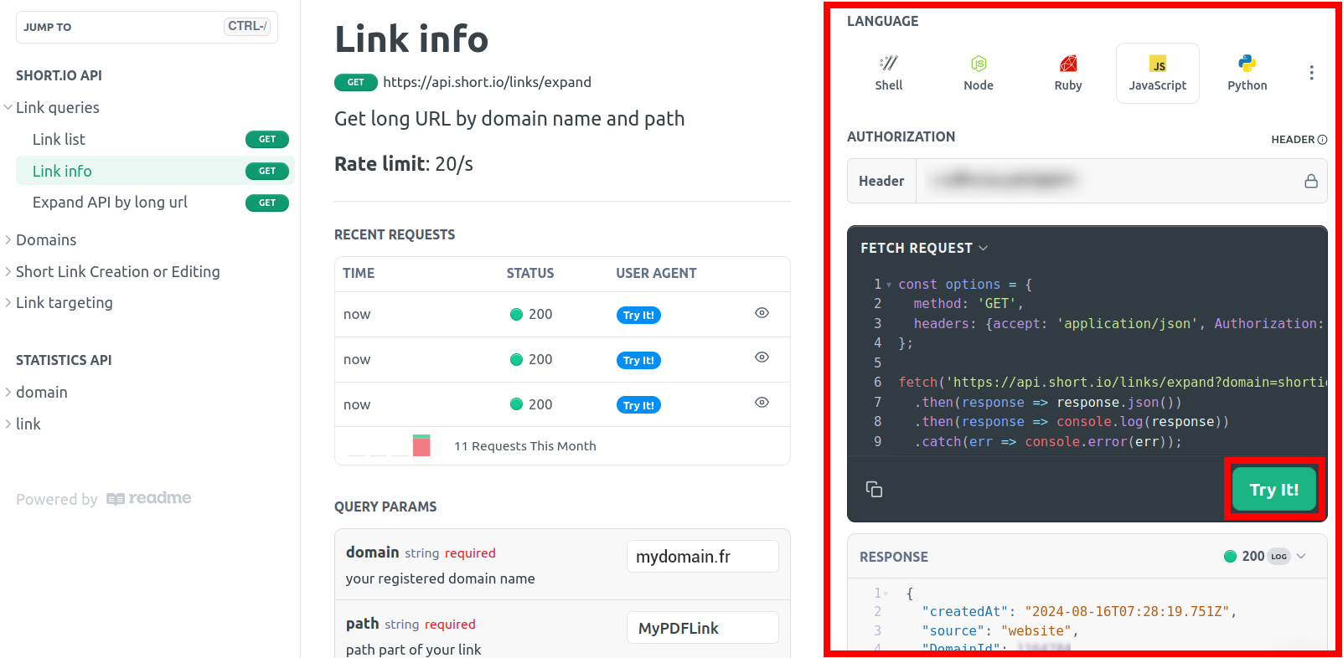Image resolution: width=1343 pixels, height=658 pixels.
Task: View details of first recent request
Action: [761, 313]
